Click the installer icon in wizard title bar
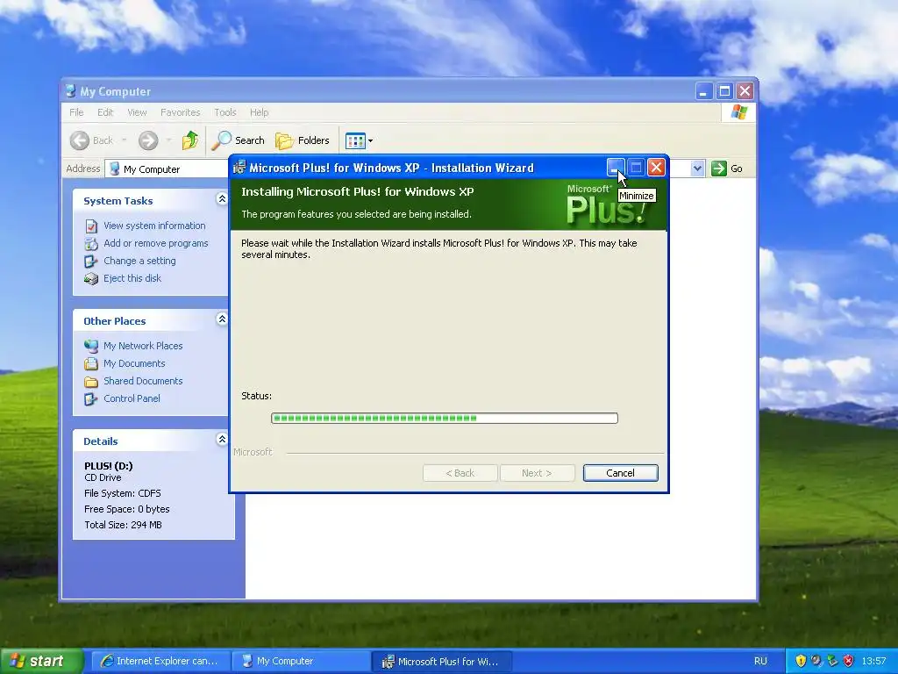 click(239, 168)
